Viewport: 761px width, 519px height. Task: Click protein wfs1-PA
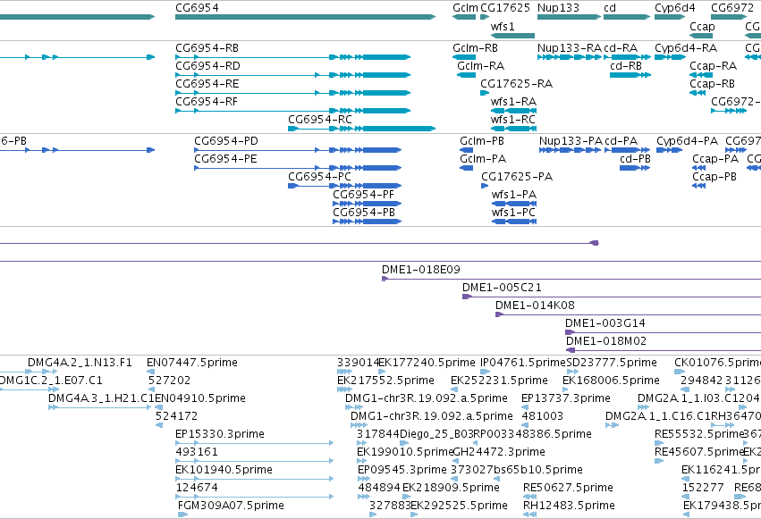[514, 204]
